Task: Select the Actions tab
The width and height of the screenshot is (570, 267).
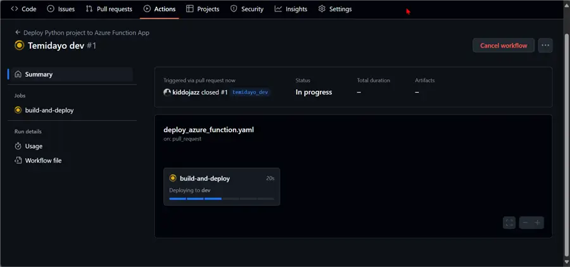Action: click(159, 9)
